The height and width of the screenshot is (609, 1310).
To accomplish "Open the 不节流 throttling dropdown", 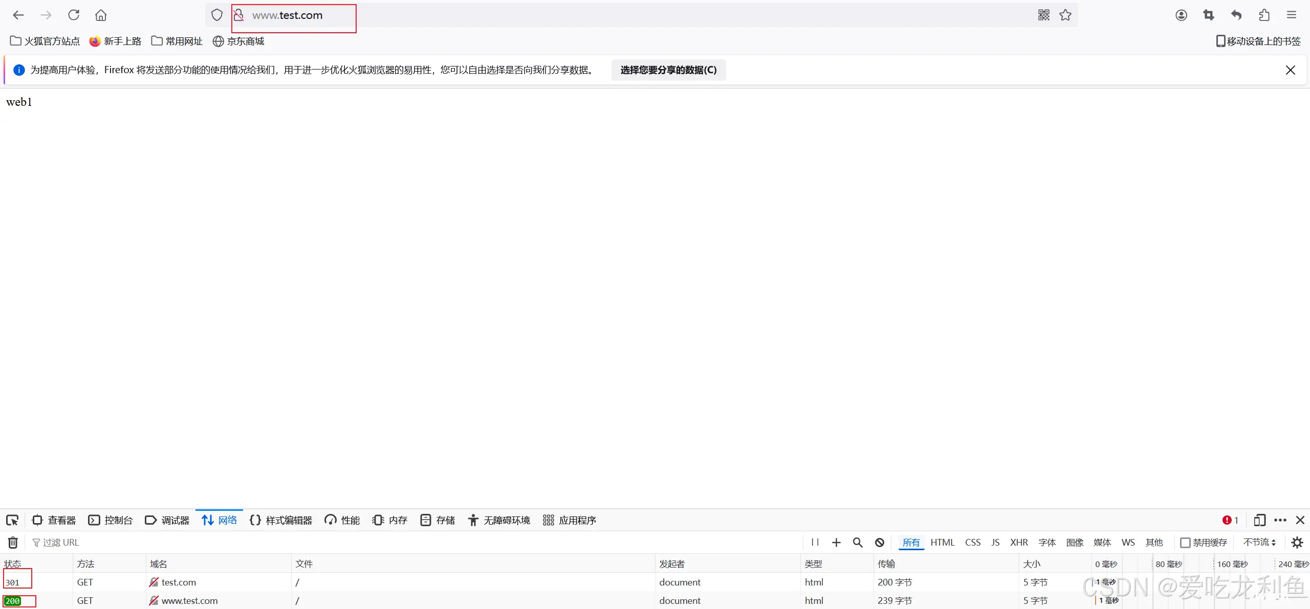I will tap(1259, 543).
